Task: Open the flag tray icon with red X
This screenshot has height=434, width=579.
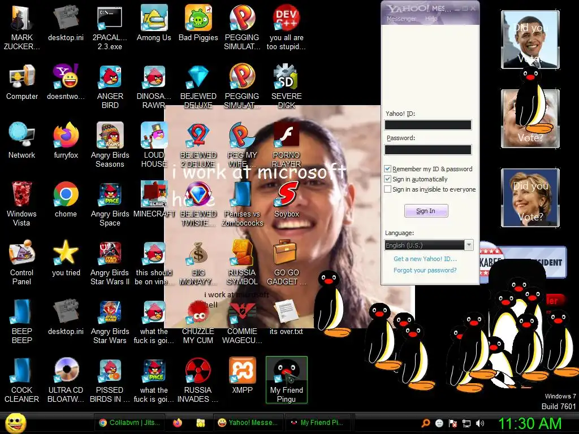Action: tap(453, 423)
